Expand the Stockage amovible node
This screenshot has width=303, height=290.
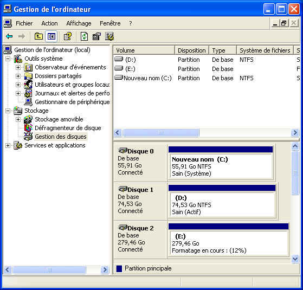(x=18, y=119)
